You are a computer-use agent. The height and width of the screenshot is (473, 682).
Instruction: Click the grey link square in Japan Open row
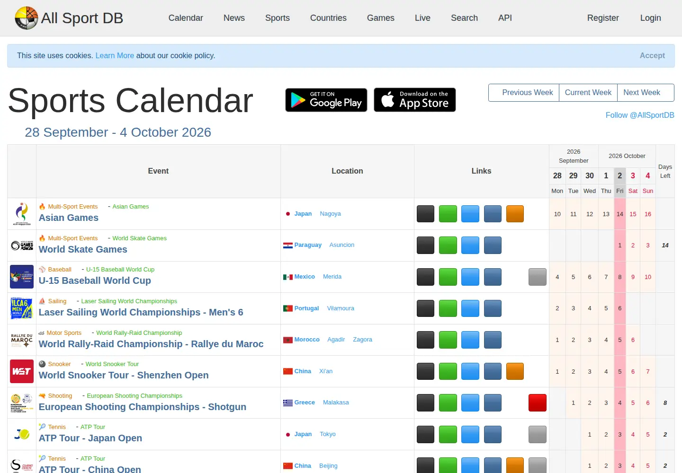point(538,434)
